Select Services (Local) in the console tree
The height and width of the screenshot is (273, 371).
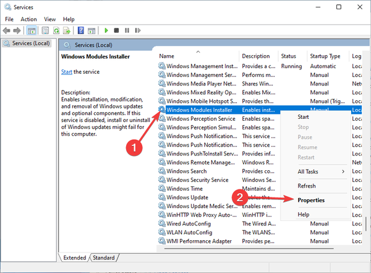(30, 43)
